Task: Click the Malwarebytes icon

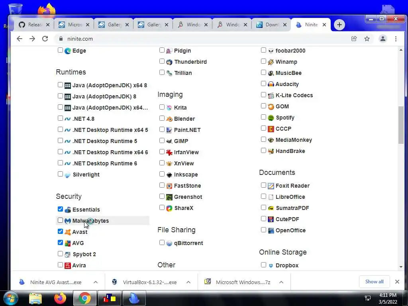Action: pos(68,221)
